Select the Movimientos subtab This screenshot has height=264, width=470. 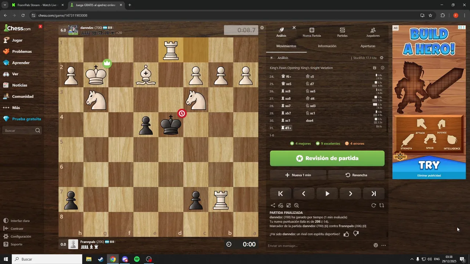[286, 46]
